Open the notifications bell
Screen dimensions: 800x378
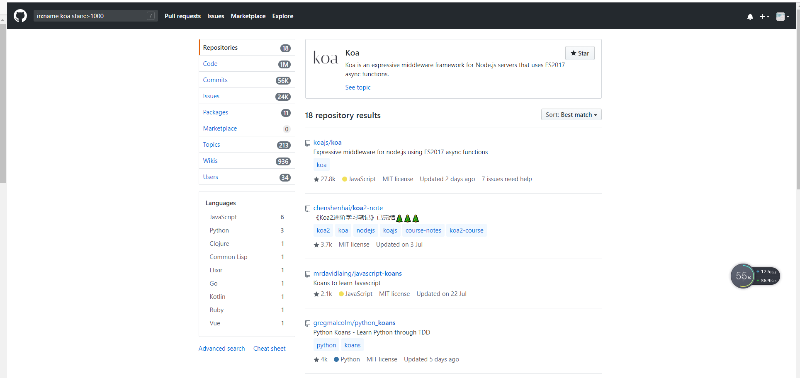750,17
